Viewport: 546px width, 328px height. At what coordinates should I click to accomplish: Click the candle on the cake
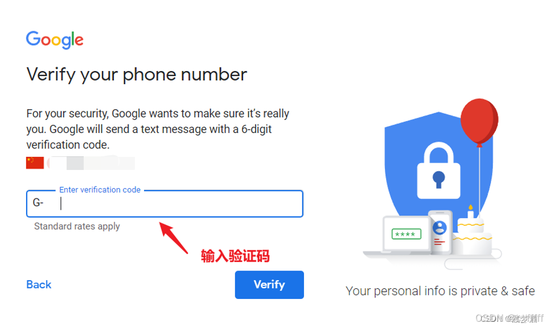coord(470,211)
